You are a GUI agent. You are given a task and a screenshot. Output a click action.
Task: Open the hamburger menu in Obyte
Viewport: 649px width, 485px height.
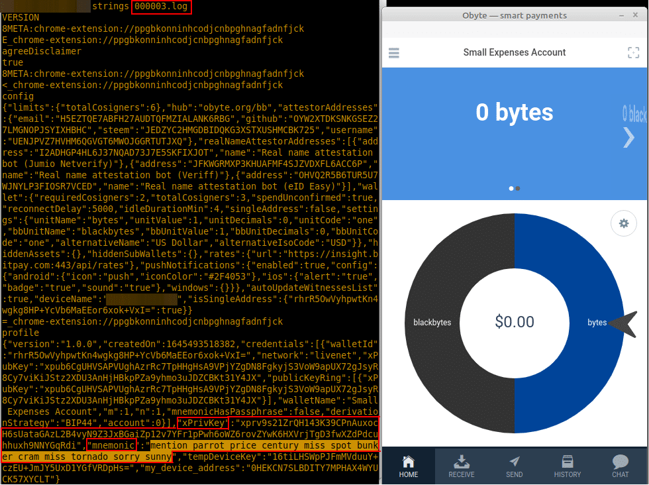click(x=393, y=52)
